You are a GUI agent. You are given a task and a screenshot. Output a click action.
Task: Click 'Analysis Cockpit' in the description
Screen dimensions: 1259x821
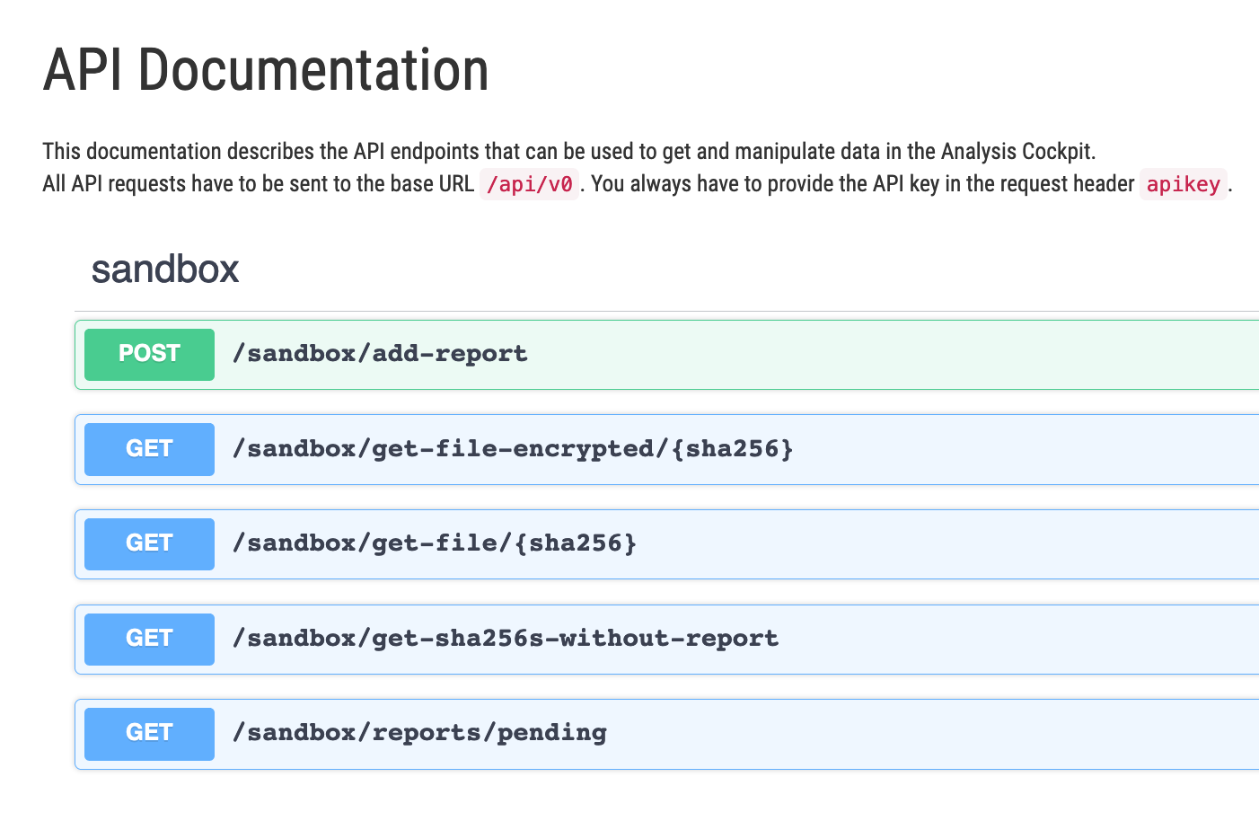(x=1017, y=151)
